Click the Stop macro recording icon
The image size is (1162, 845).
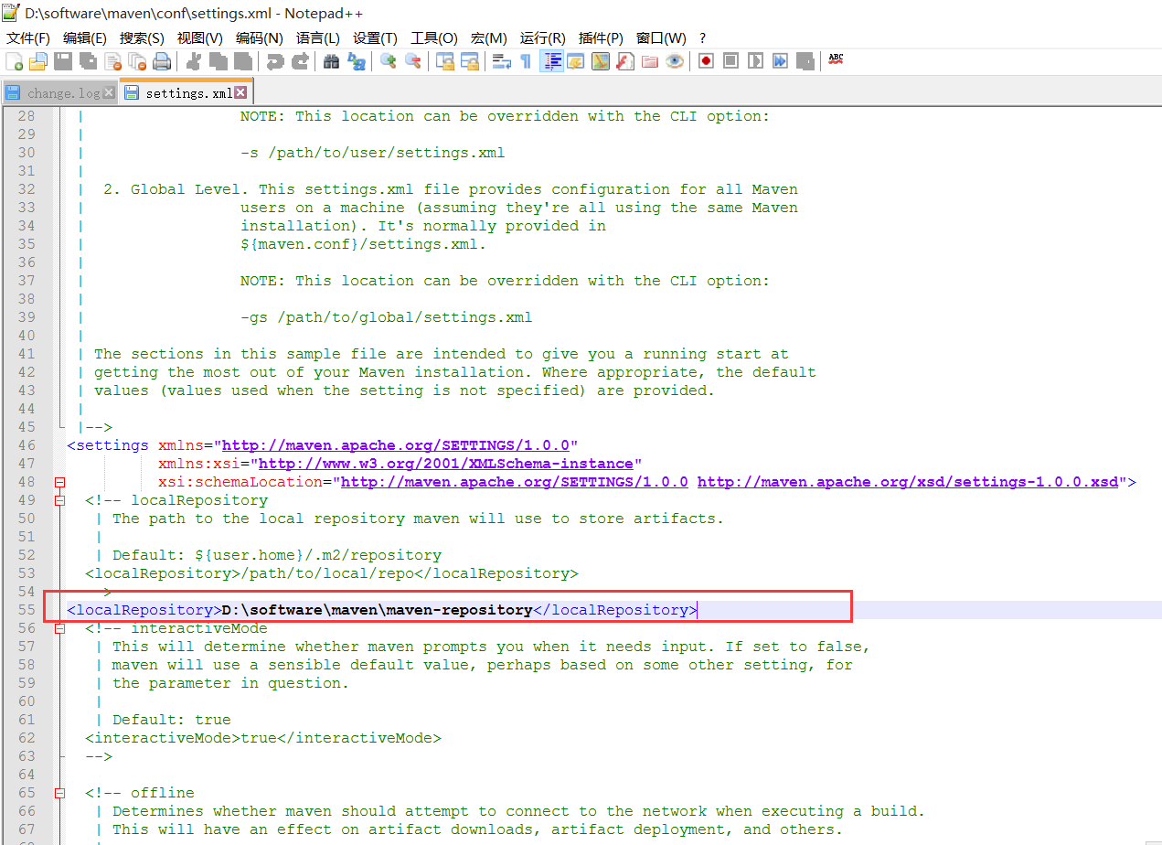(x=730, y=61)
